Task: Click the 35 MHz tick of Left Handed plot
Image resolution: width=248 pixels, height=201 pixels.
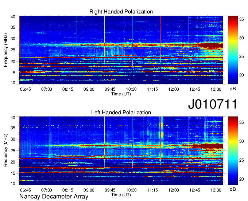Action: tap(13, 128)
